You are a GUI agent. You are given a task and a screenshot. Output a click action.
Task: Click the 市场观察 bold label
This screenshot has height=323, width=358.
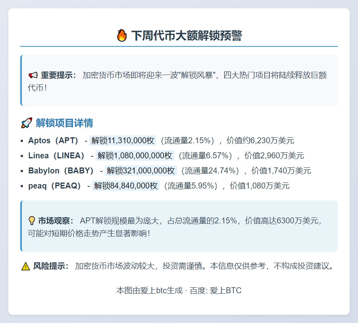coord(56,221)
